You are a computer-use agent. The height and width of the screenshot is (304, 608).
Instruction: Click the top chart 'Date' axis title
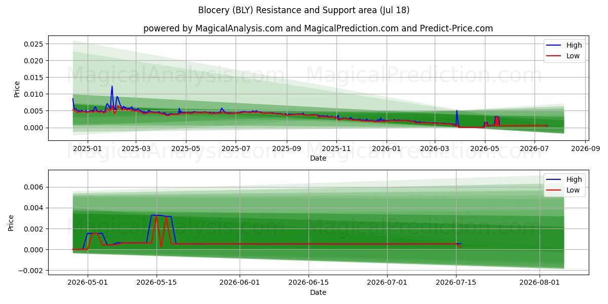318,159
